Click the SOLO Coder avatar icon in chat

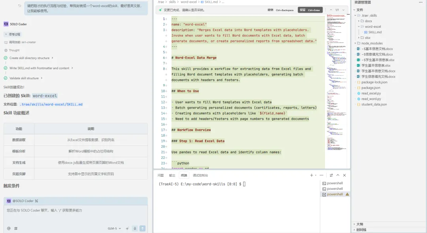(x=6, y=24)
